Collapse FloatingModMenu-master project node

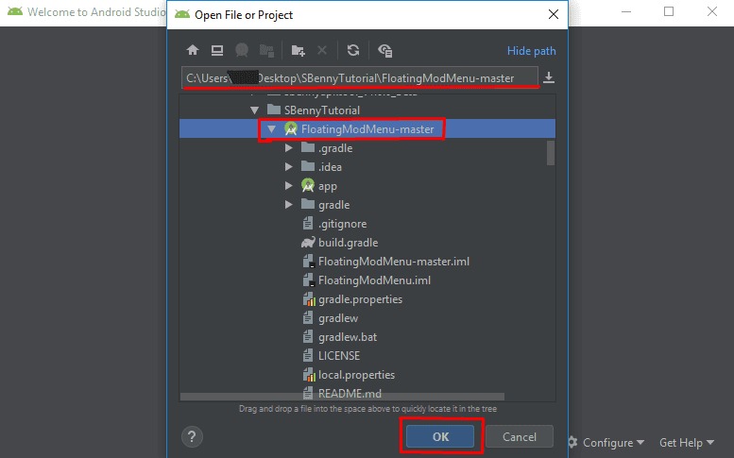coord(271,129)
